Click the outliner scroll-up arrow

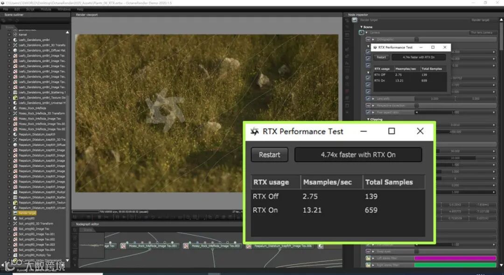67,33
